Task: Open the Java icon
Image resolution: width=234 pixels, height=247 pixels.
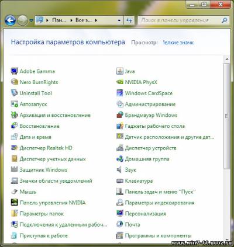Action: (x=120, y=71)
